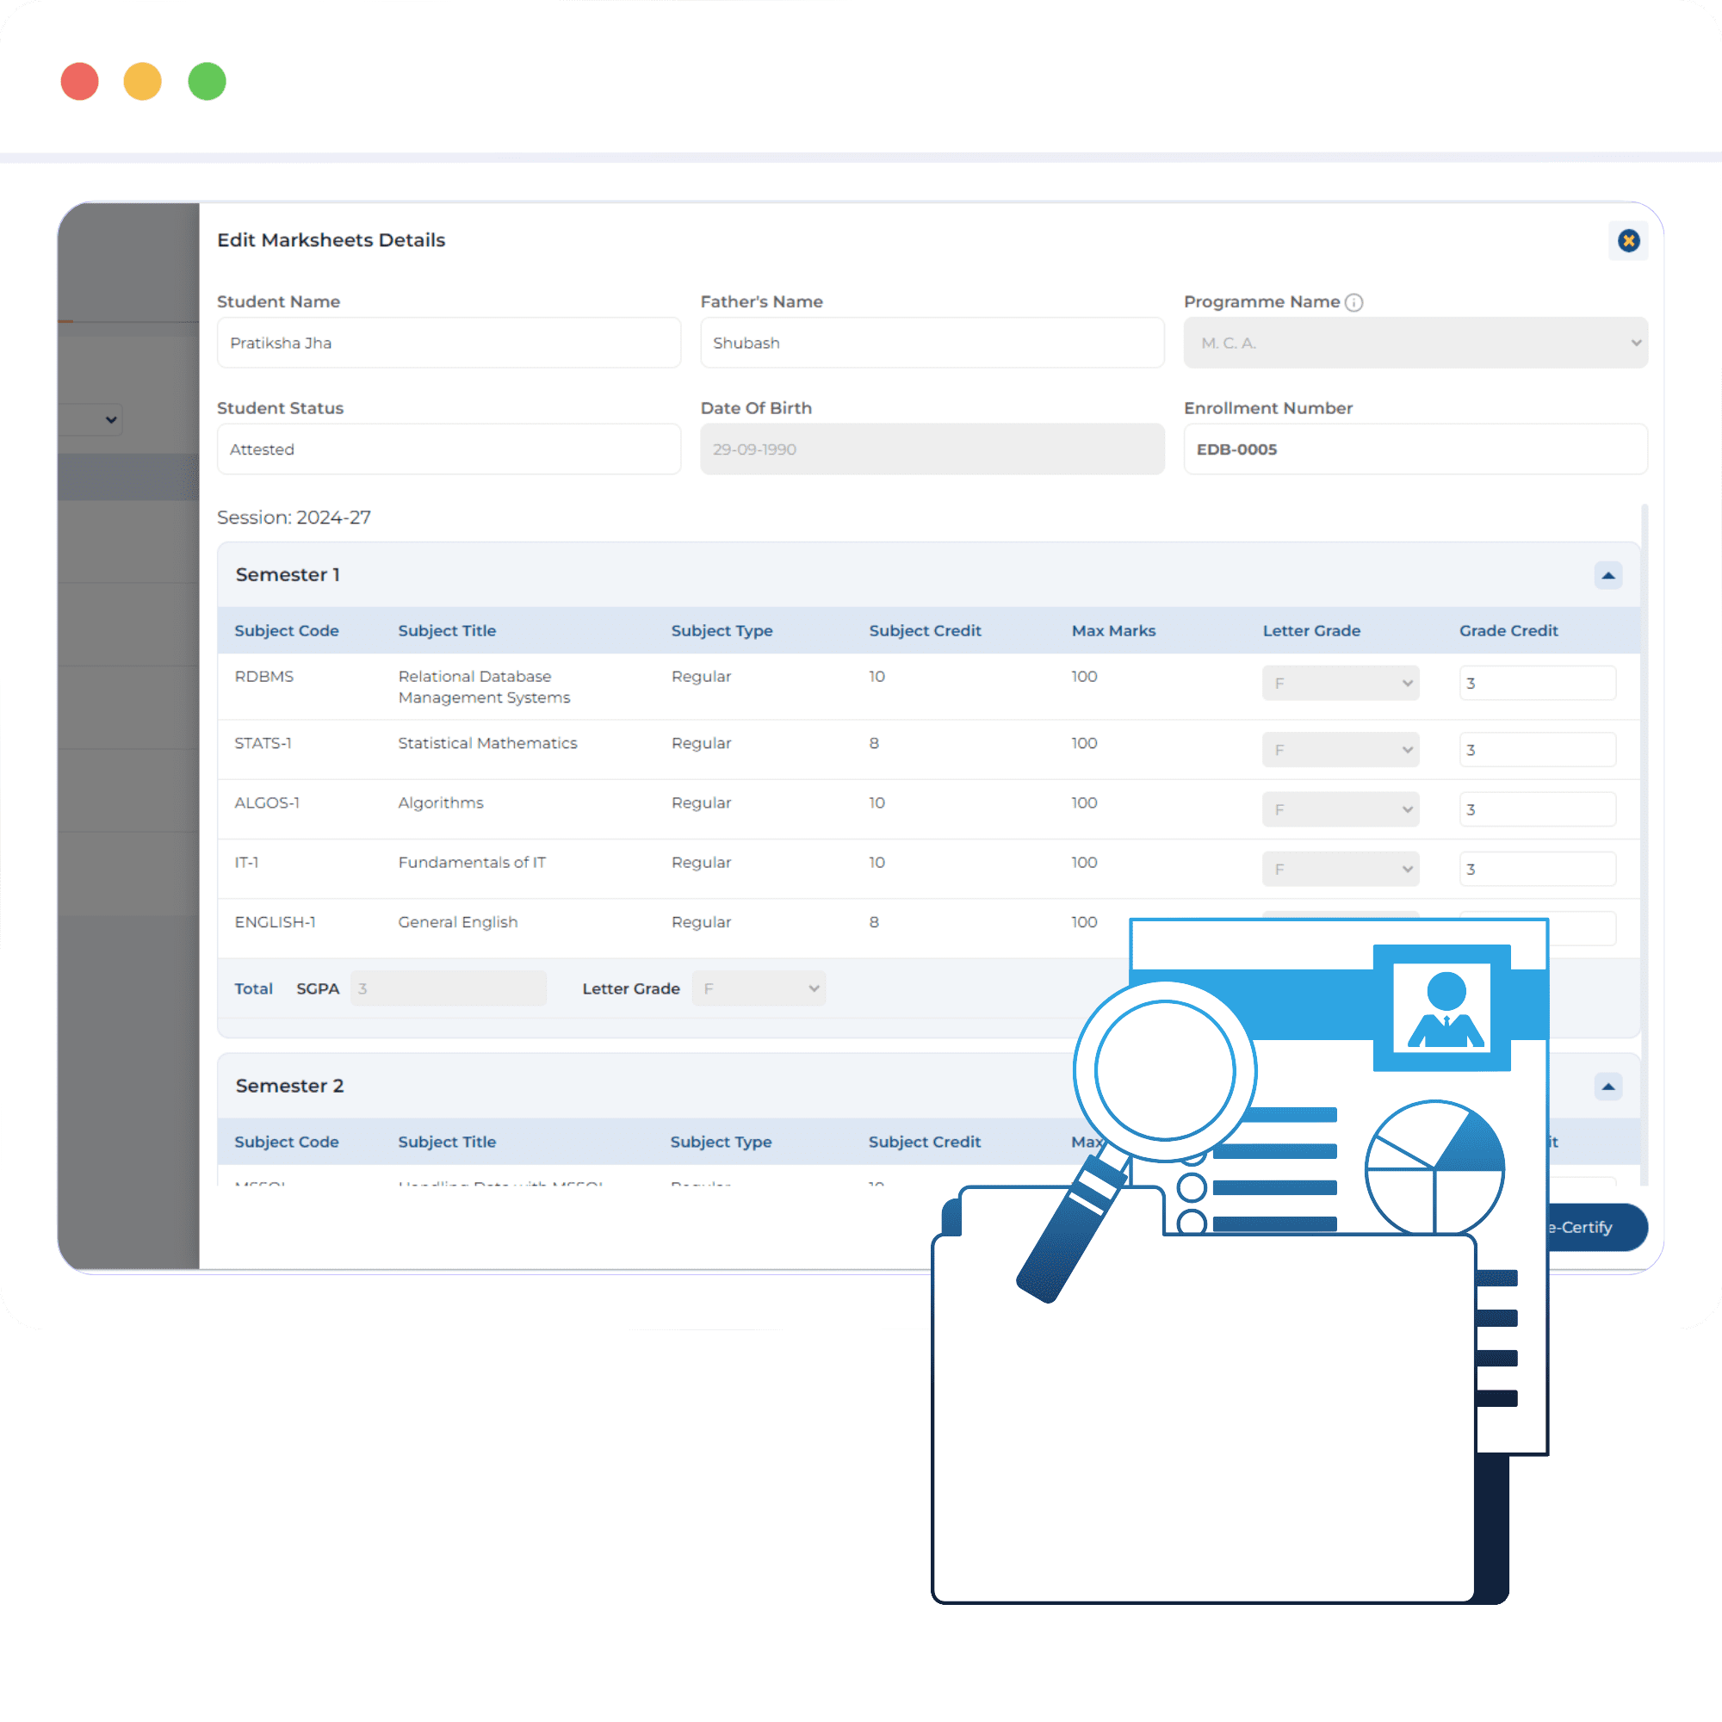The height and width of the screenshot is (1722, 1722).
Task: Open the ALGOS-1 Letter Grade dropdown
Action: [1340, 809]
